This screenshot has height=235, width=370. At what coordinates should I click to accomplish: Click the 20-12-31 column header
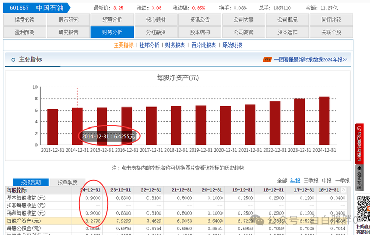point(212,190)
